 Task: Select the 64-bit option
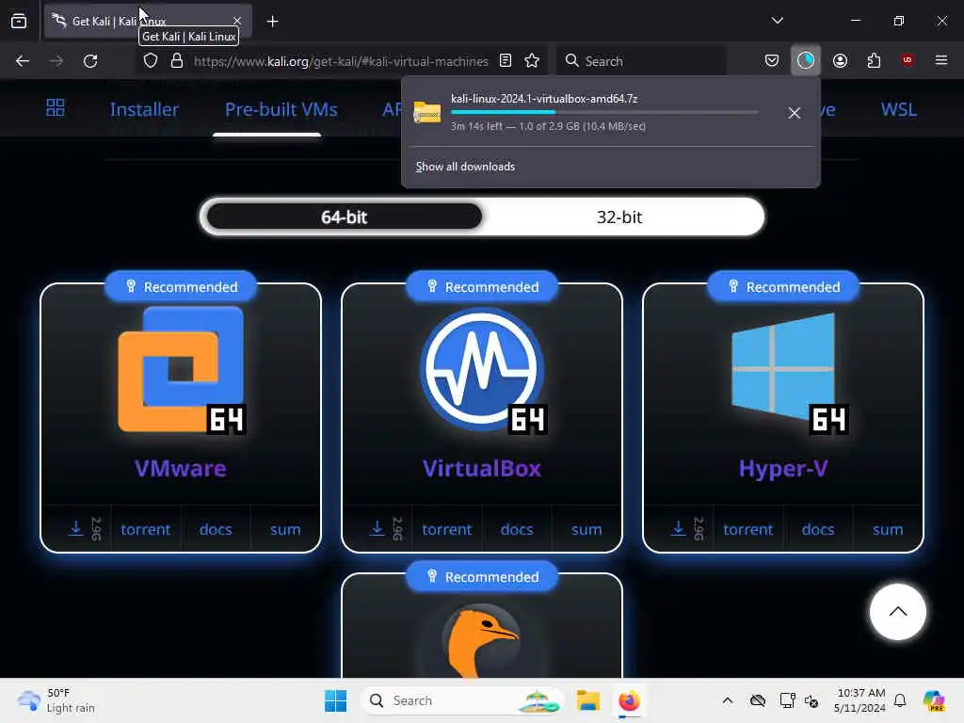[345, 217]
